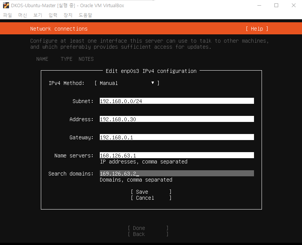Open the 보기 menu
The width and height of the screenshot is (302, 245).
point(38,15)
